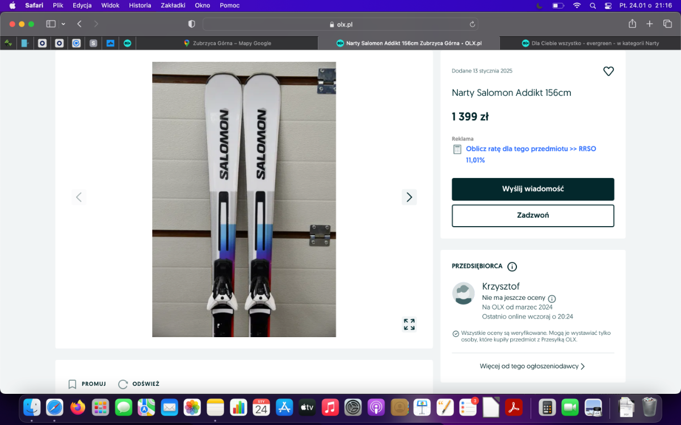Open the Zakładki menu
Screen dimensions: 681x425
(x=173, y=6)
